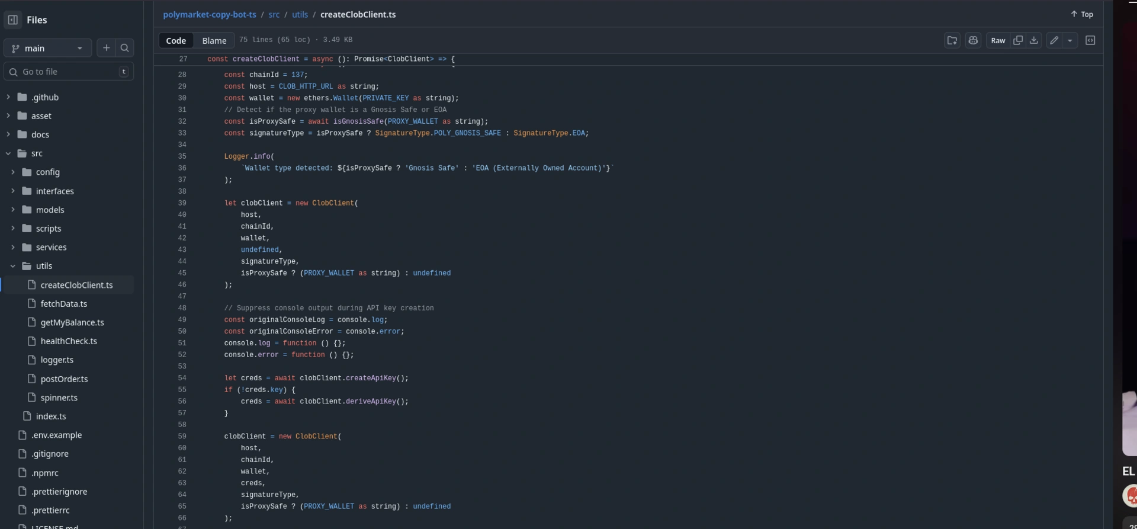Screen dimensions: 1137x529
Task: Edit file with pencil icon
Action: (1054, 40)
